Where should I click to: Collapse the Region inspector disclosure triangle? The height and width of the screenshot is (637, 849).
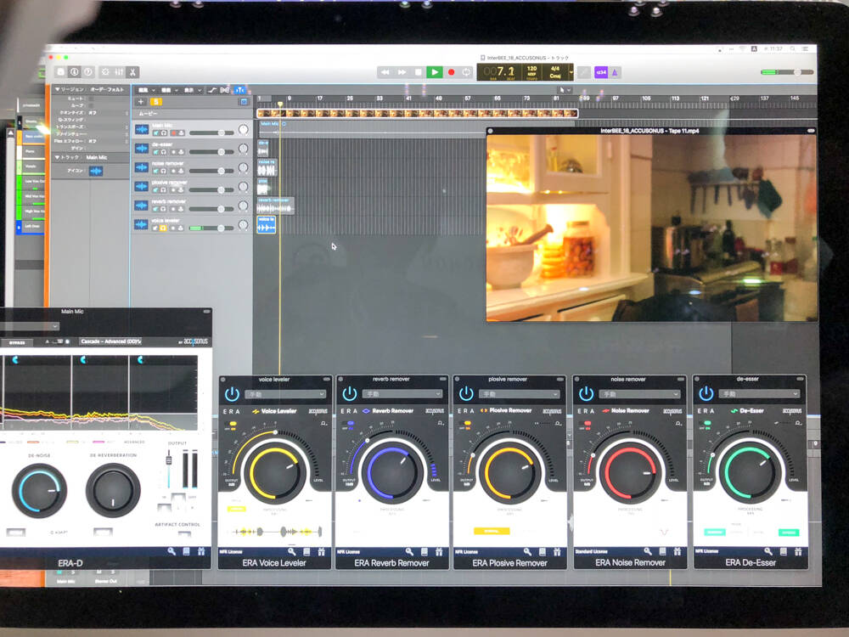point(58,89)
